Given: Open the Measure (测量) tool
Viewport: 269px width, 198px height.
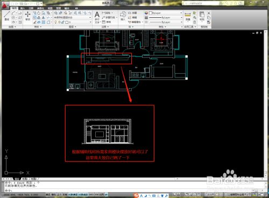Looking at the screenshot, I should [188, 17].
